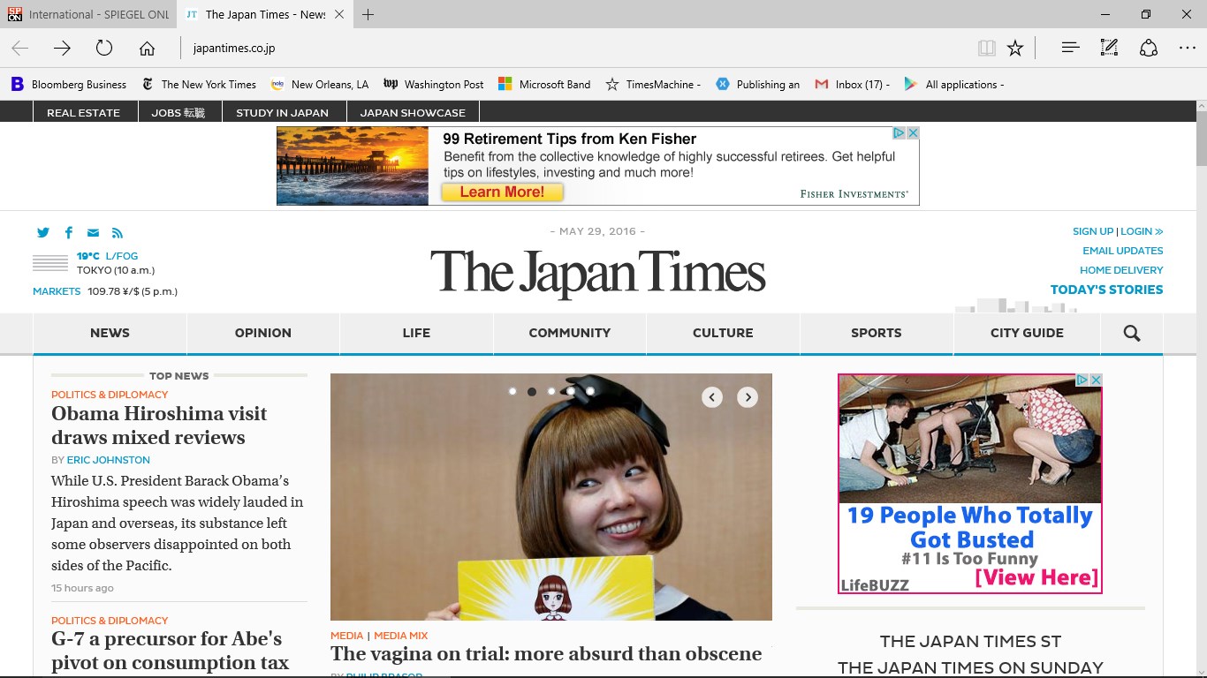Image resolution: width=1207 pixels, height=678 pixels.
Task: Open TODAY'S STORIES link
Action: [x=1106, y=289]
